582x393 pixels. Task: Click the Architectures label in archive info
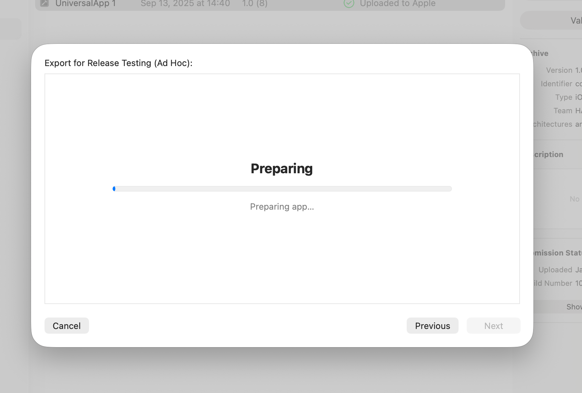point(553,124)
